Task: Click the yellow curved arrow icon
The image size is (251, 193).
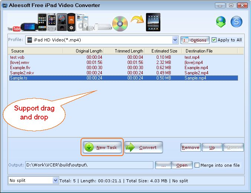Action: [x=137, y=19]
